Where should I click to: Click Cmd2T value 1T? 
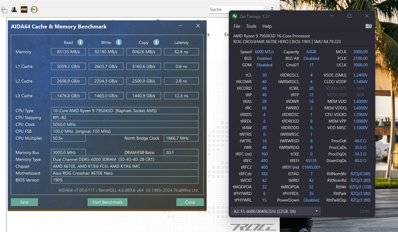311,65
